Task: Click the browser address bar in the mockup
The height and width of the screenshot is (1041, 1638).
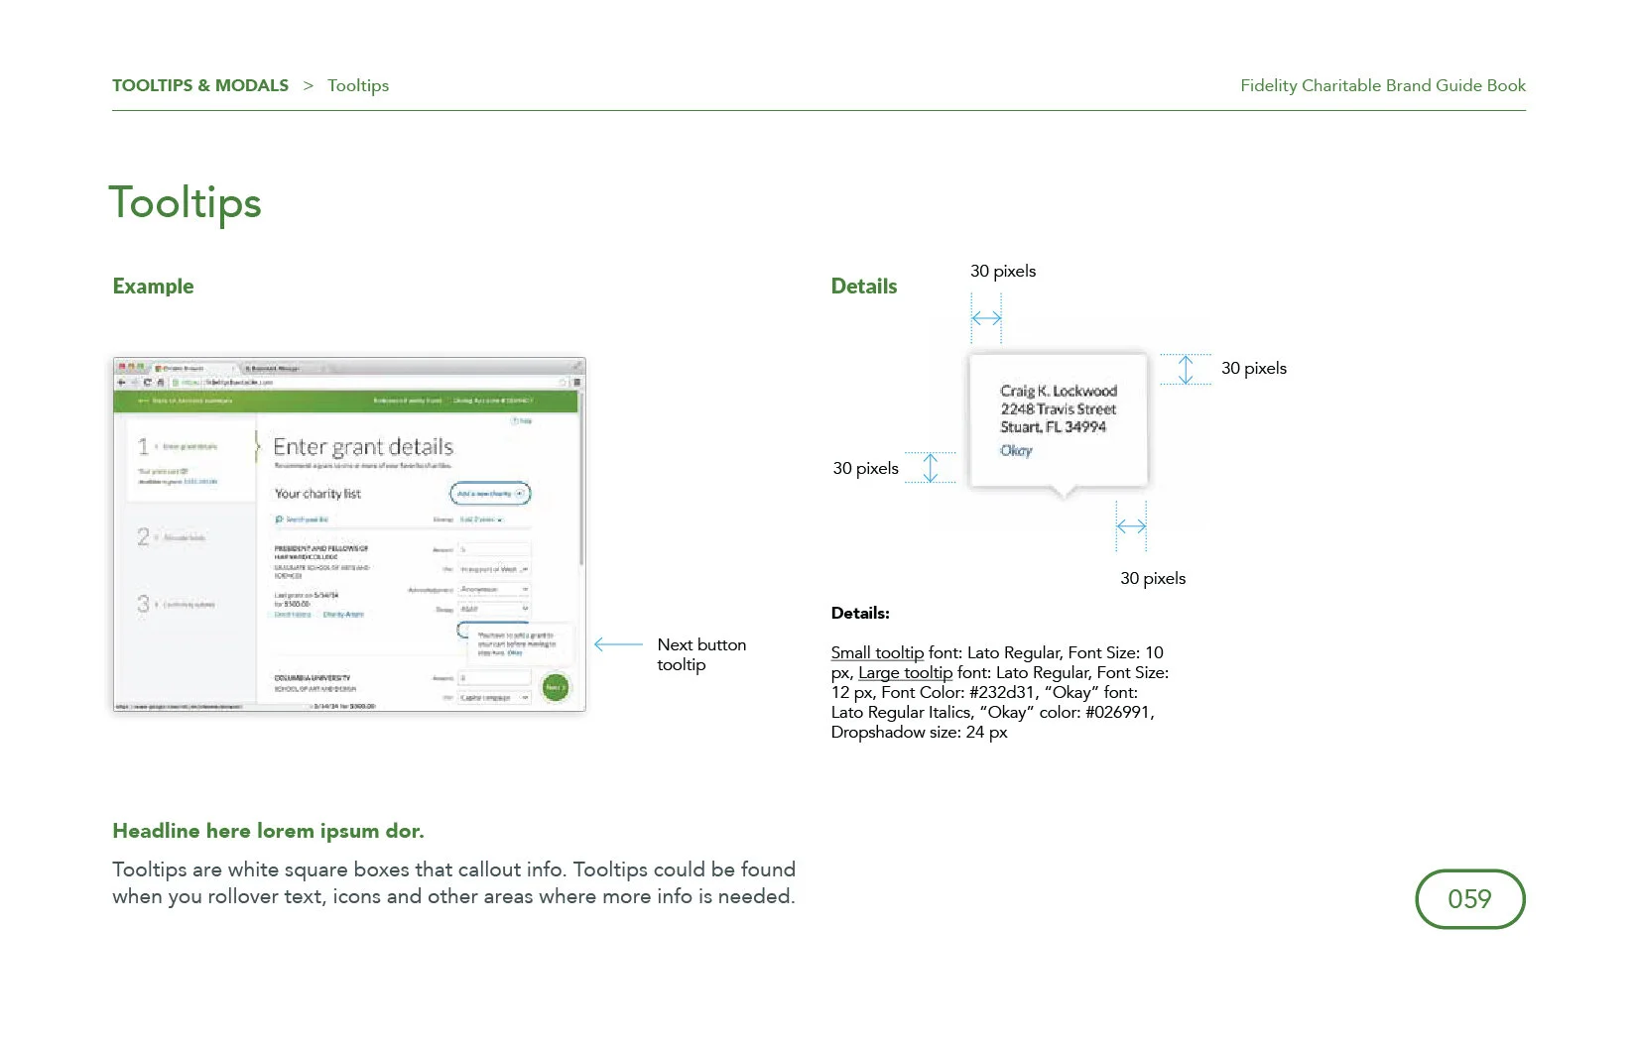Action: (366, 383)
